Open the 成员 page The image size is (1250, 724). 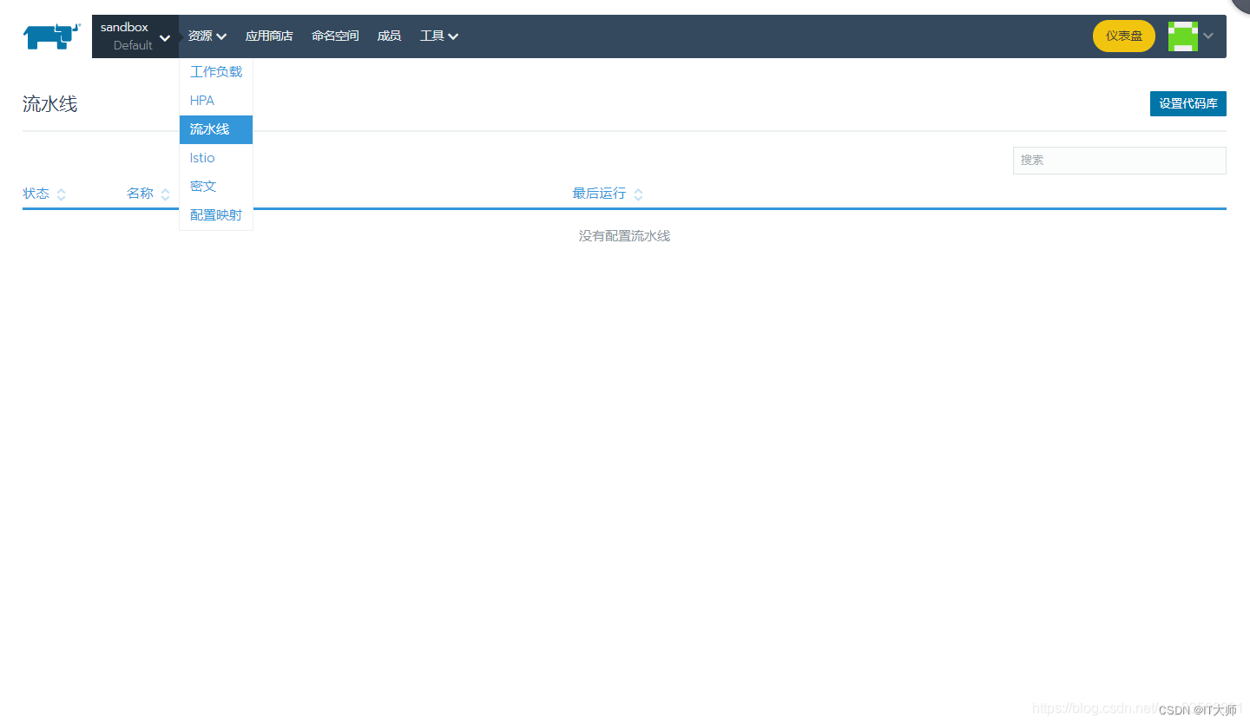pos(389,36)
